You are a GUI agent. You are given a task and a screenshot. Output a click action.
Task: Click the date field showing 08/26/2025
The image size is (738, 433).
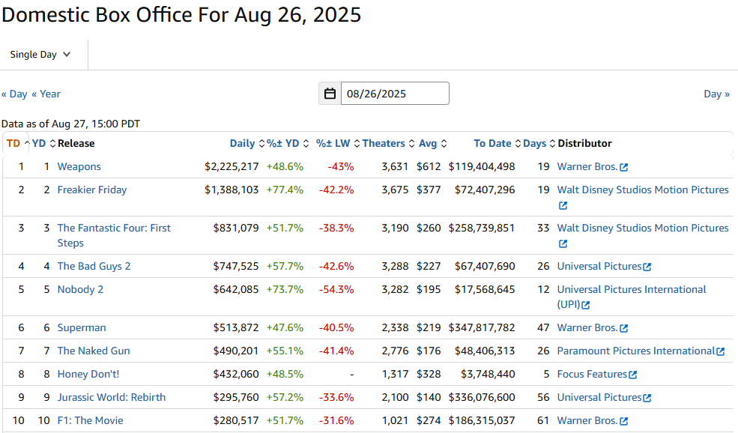click(395, 94)
